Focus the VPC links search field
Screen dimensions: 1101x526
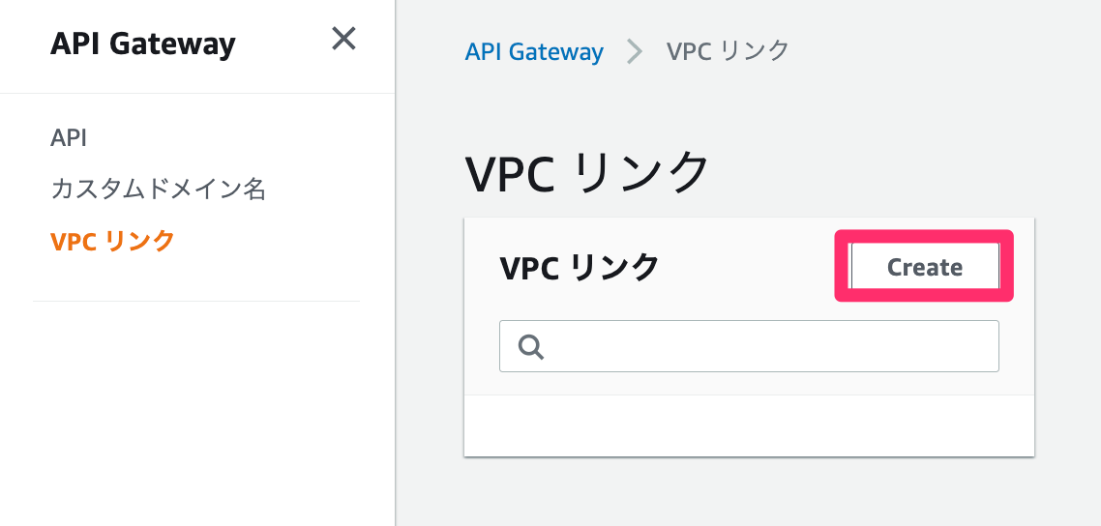coord(764,347)
